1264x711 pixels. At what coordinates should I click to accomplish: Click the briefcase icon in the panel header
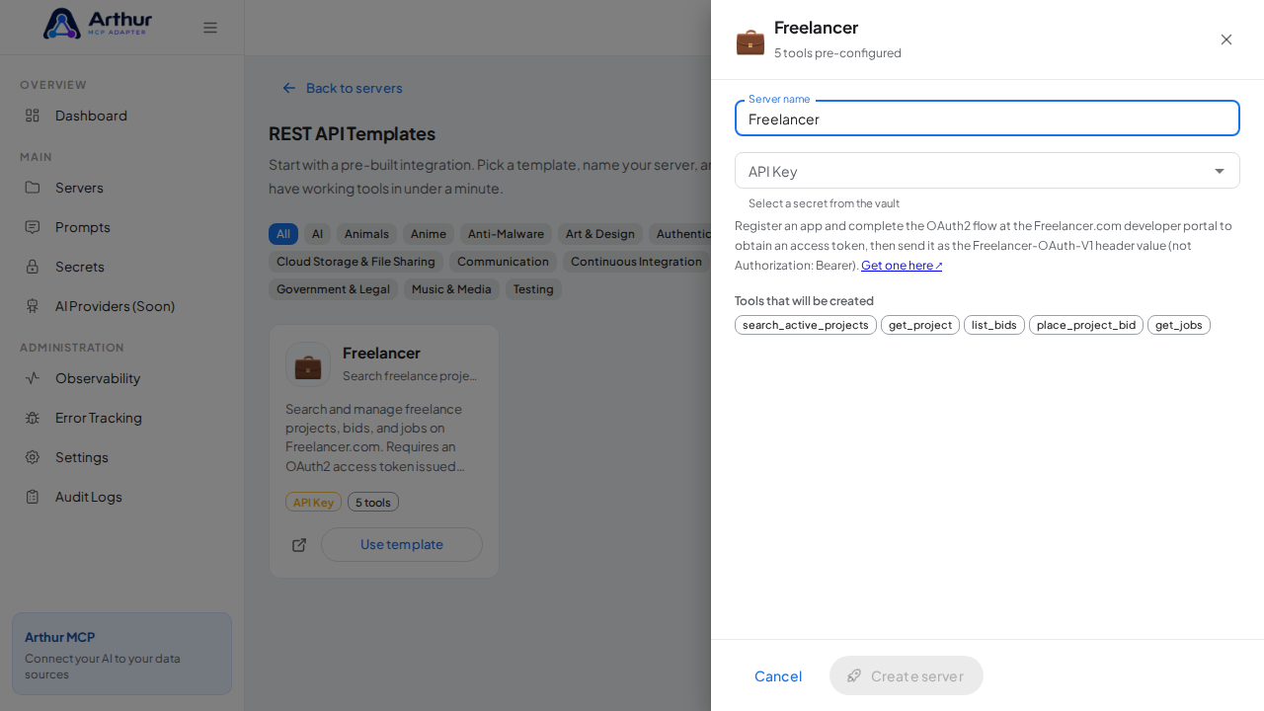(x=750, y=40)
